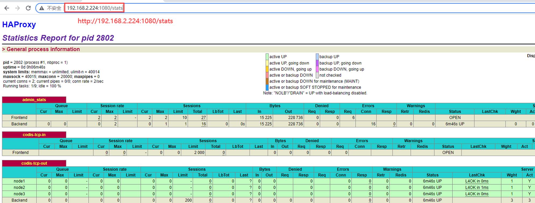This screenshot has width=535, height=203.
Task: Click the active UP going down swatch
Action: (267, 63)
